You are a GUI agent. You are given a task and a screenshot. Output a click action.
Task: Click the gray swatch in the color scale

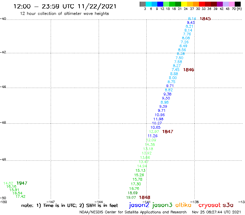143,4
